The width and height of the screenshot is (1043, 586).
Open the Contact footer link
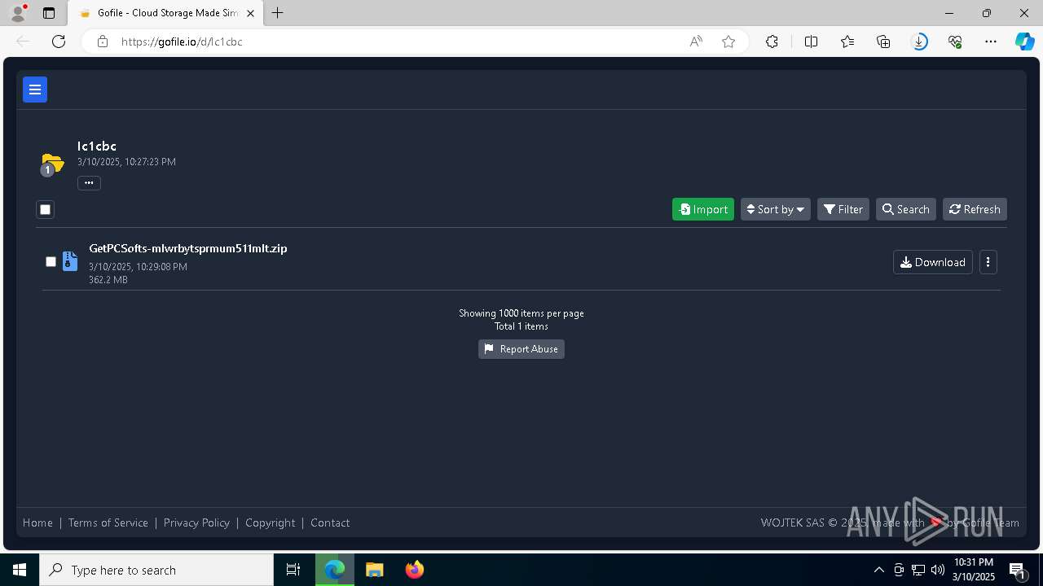coord(330,523)
